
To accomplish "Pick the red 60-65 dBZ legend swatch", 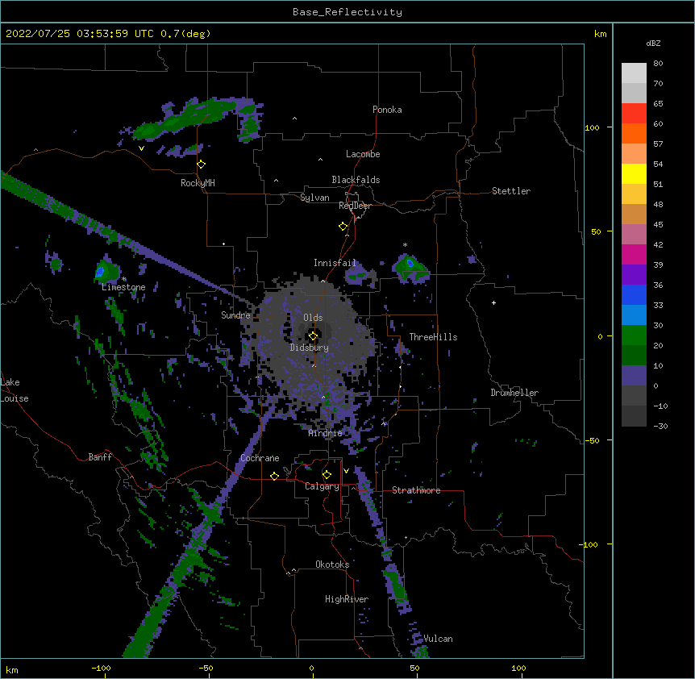I will (634, 114).
